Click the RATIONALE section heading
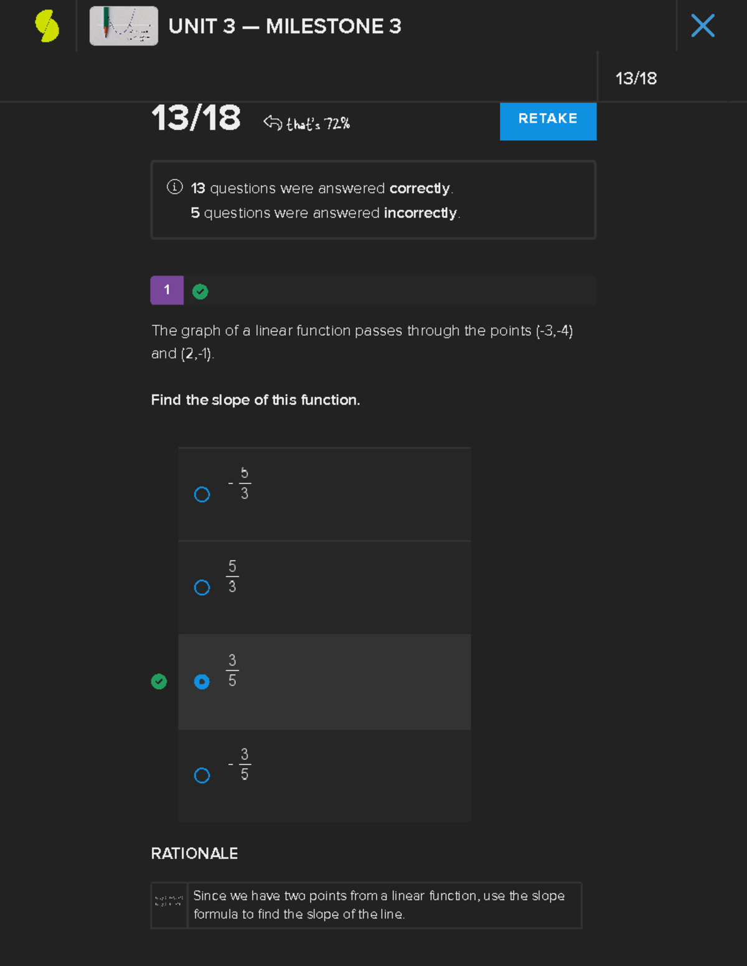This screenshot has width=747, height=966. pyautogui.click(x=194, y=853)
